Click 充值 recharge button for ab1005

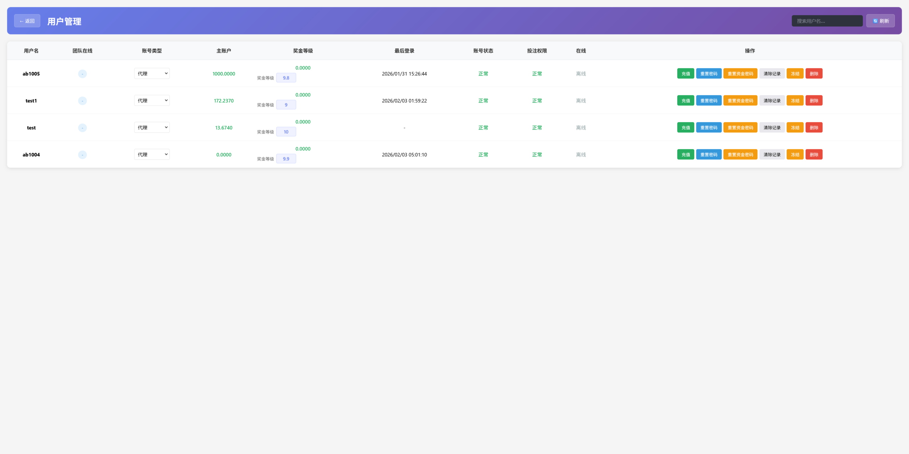coord(685,73)
